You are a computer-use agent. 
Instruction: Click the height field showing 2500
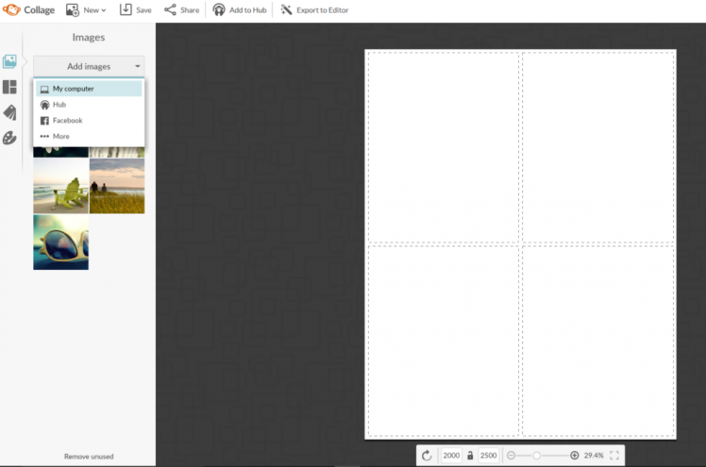point(488,456)
